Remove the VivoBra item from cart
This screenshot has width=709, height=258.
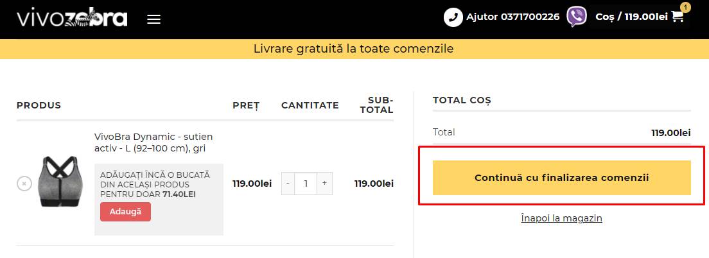(24, 184)
